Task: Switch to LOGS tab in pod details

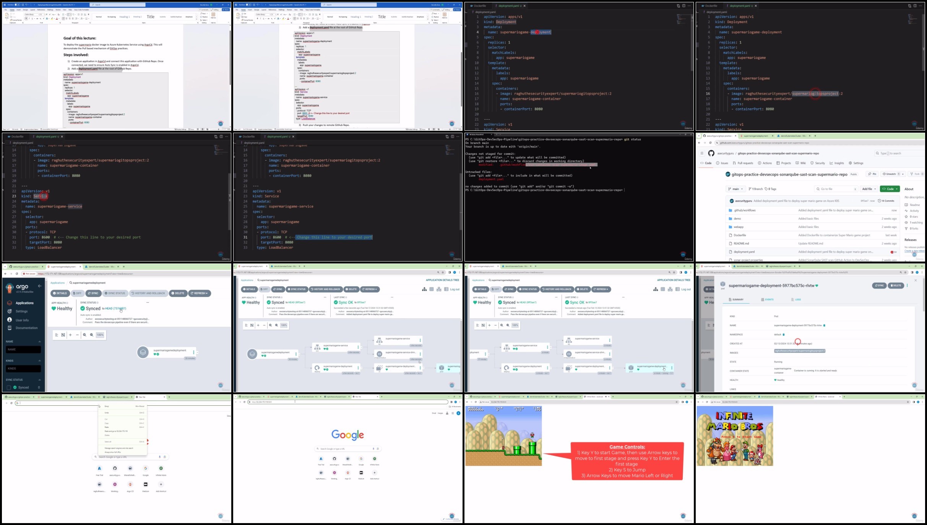Action: click(x=796, y=299)
